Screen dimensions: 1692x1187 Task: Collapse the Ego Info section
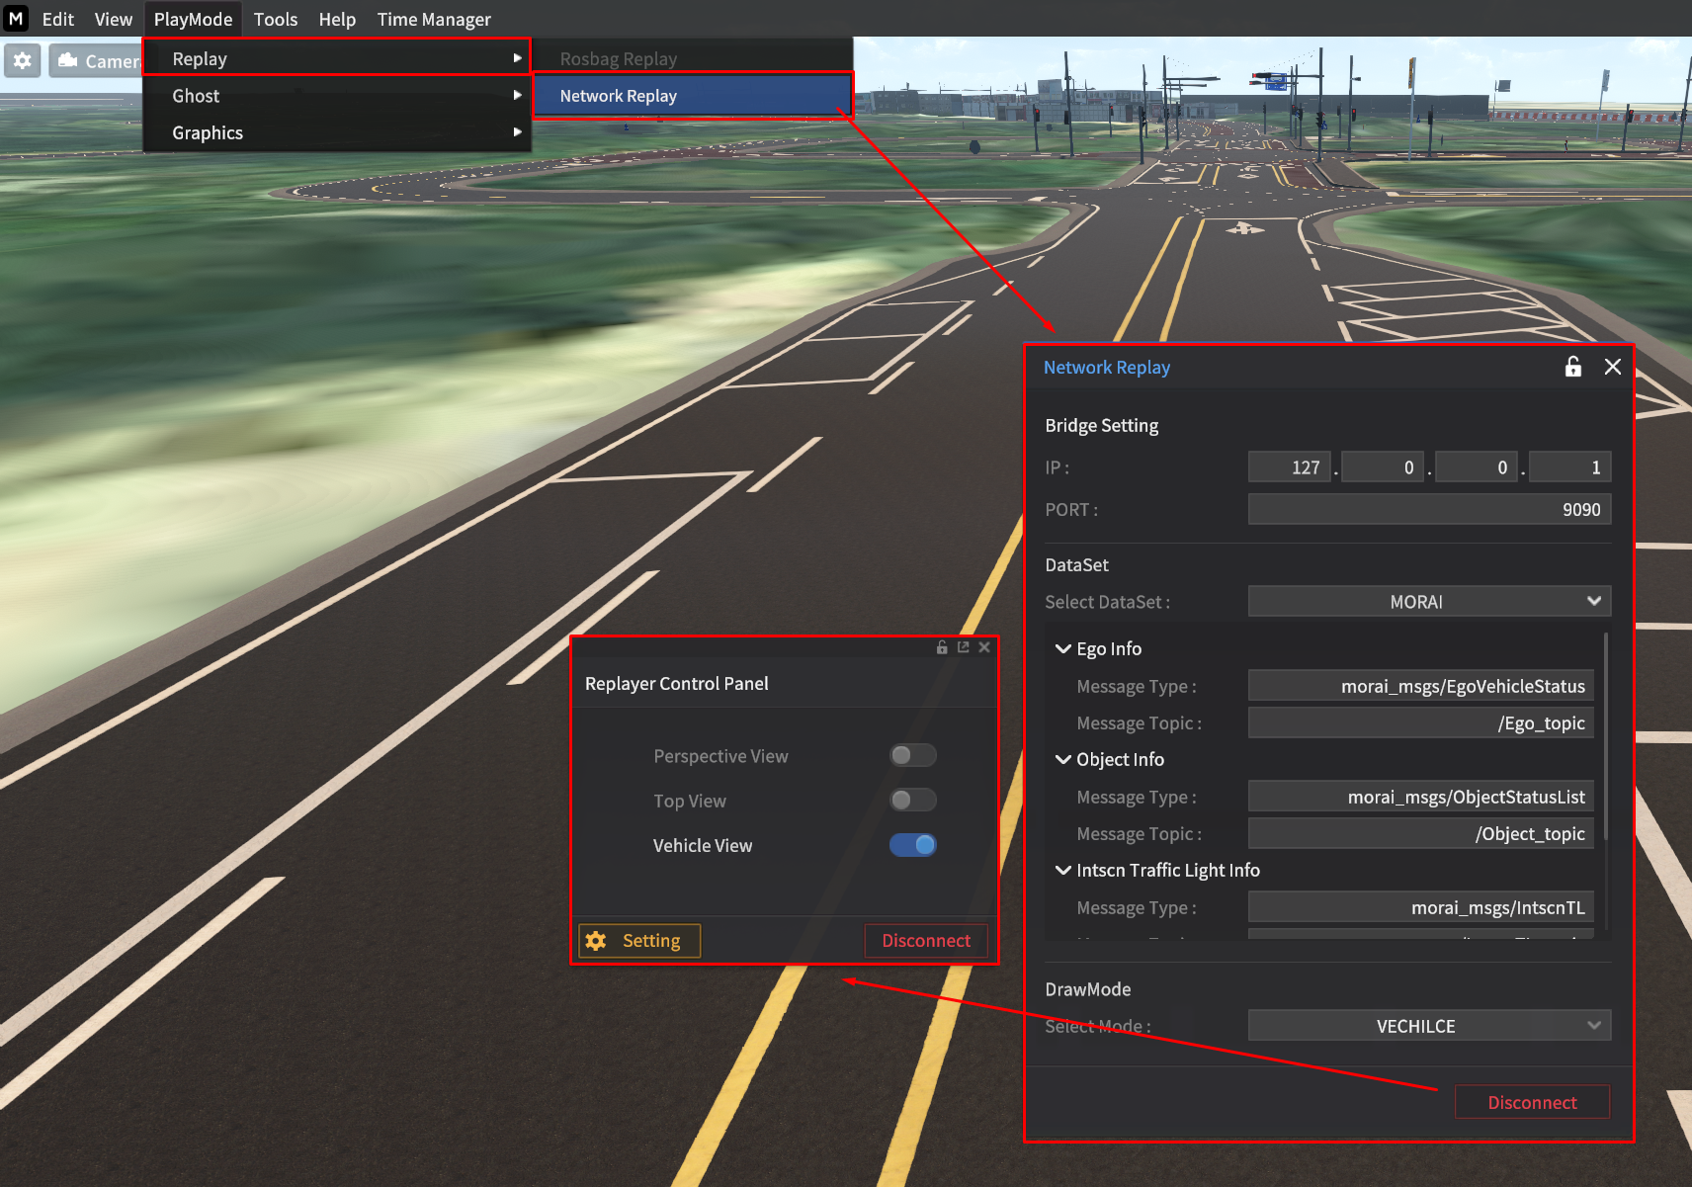click(1063, 649)
